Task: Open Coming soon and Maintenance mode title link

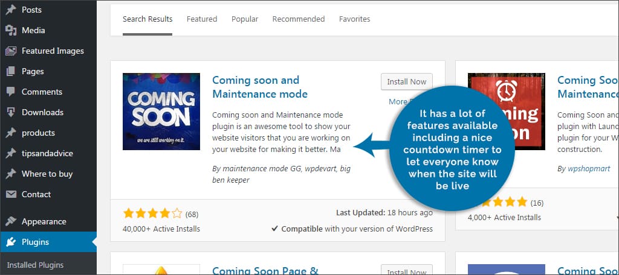Action: pos(260,87)
